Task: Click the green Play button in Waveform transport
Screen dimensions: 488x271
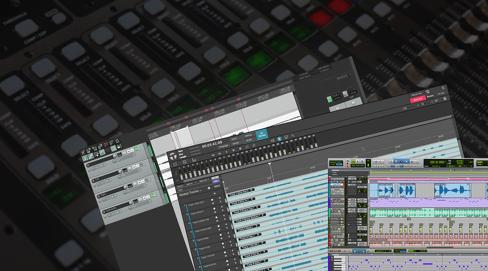Action: coord(226,152)
